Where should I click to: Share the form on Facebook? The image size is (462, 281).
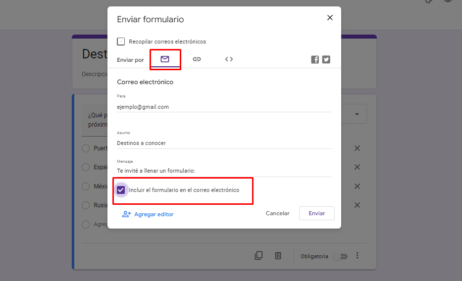(315, 60)
